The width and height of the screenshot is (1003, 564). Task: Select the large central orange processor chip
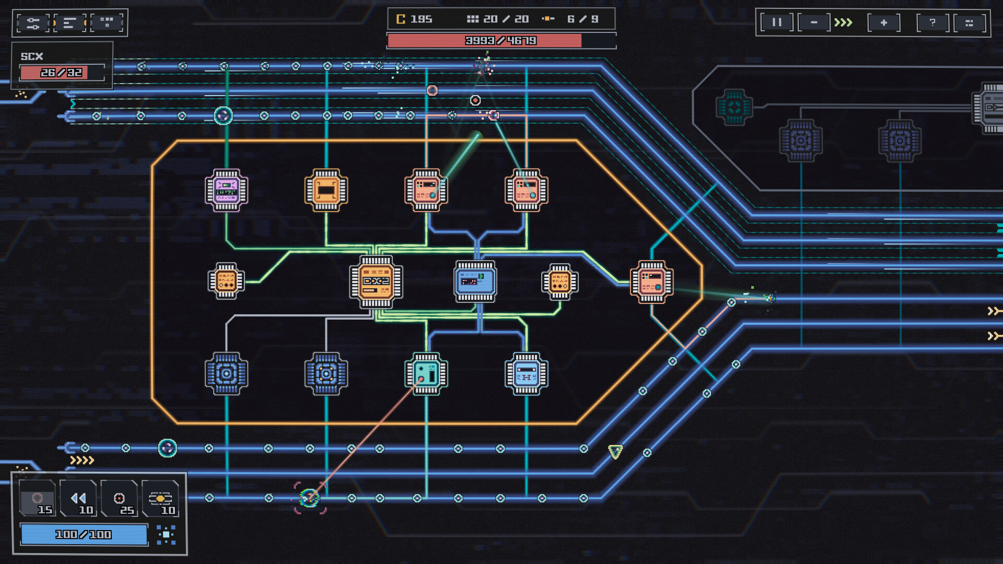coord(376,282)
